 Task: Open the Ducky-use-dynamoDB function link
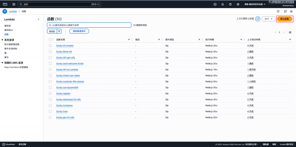click(x=67, y=87)
